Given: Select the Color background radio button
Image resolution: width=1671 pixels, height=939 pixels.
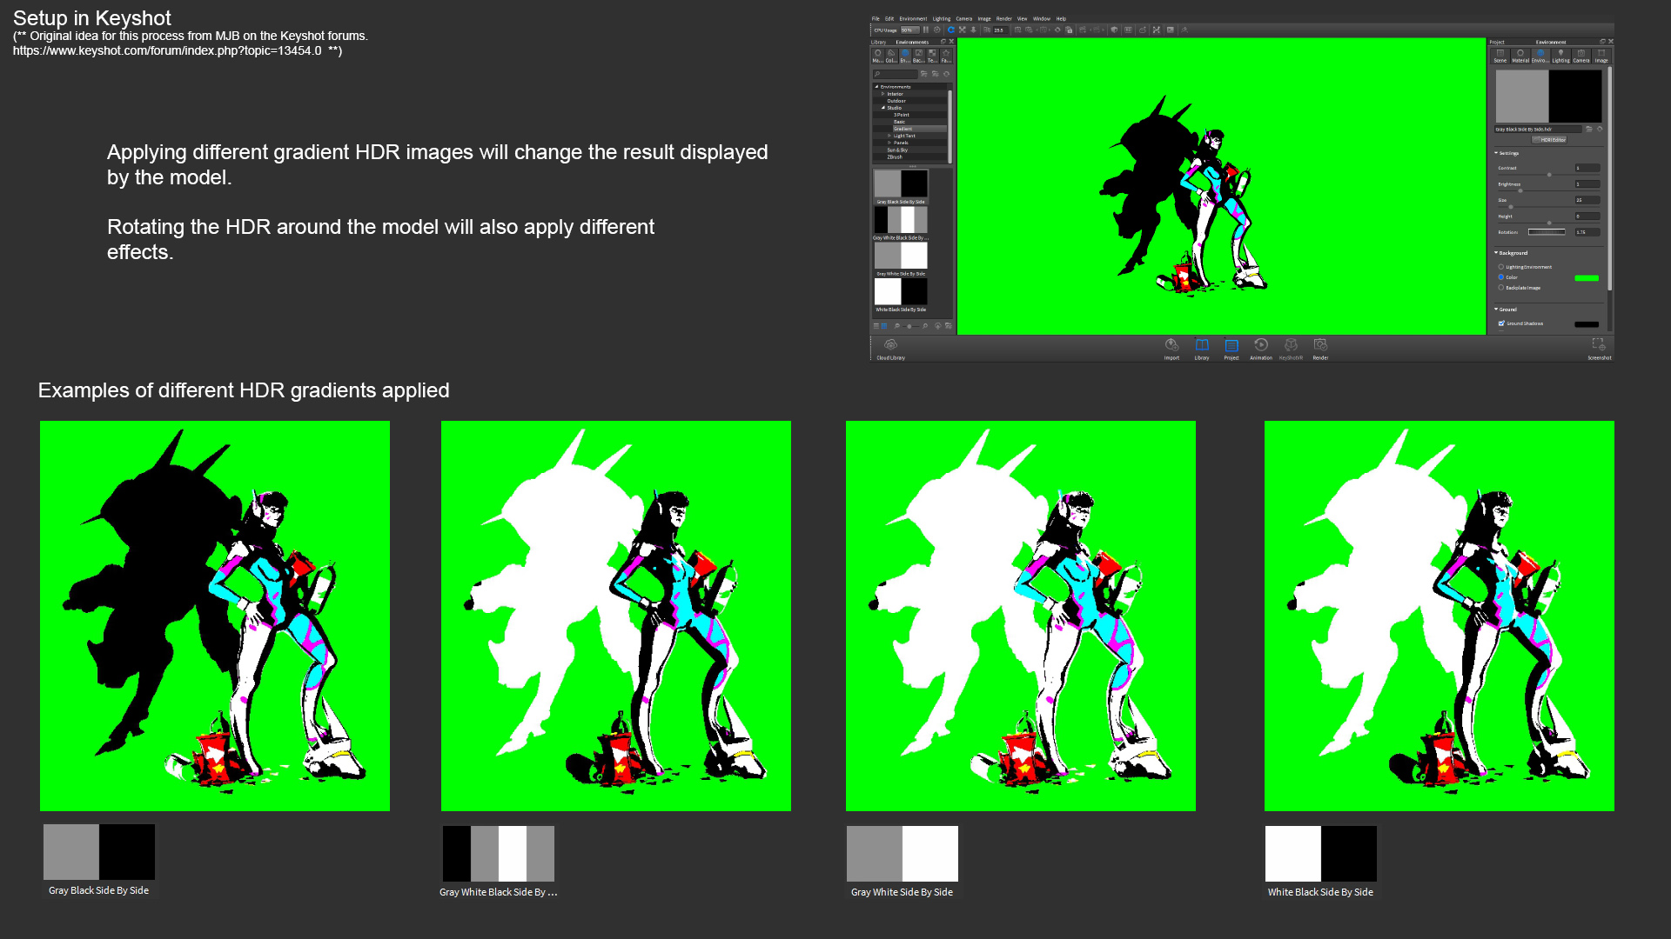Looking at the screenshot, I should tap(1501, 277).
